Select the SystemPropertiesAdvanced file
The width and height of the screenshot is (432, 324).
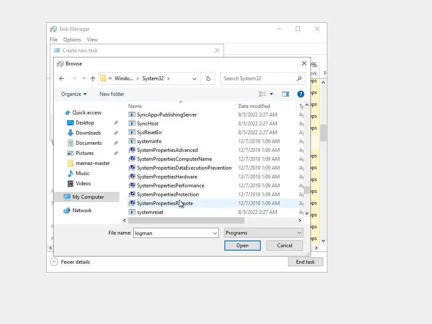pyautogui.click(x=167, y=150)
